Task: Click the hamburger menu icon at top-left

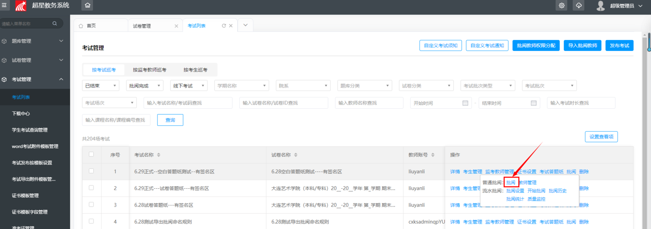Action: [x=4, y=5]
